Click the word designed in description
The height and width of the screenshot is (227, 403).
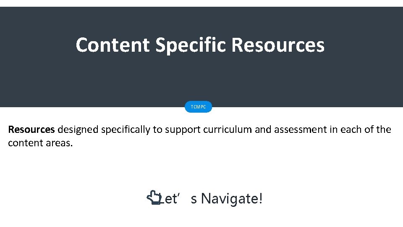(x=78, y=129)
